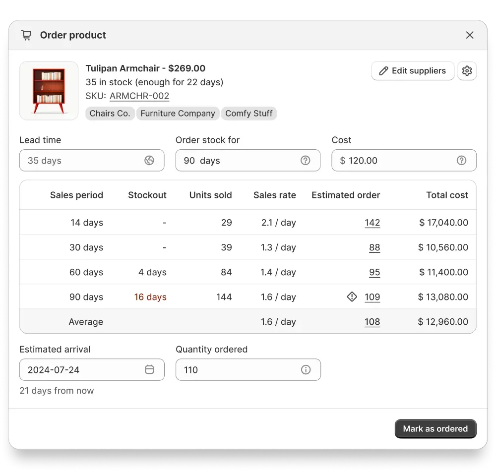Image resolution: width=496 pixels, height=472 pixels.
Task: Click the Tulipan Armchair product thumbnail
Action: tap(49, 90)
